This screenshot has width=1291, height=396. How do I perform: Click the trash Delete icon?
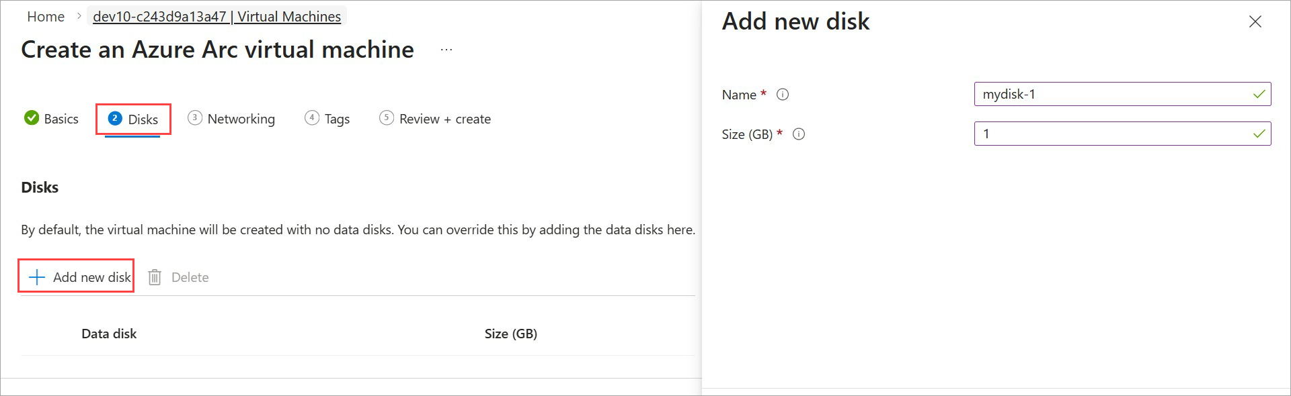click(x=155, y=277)
